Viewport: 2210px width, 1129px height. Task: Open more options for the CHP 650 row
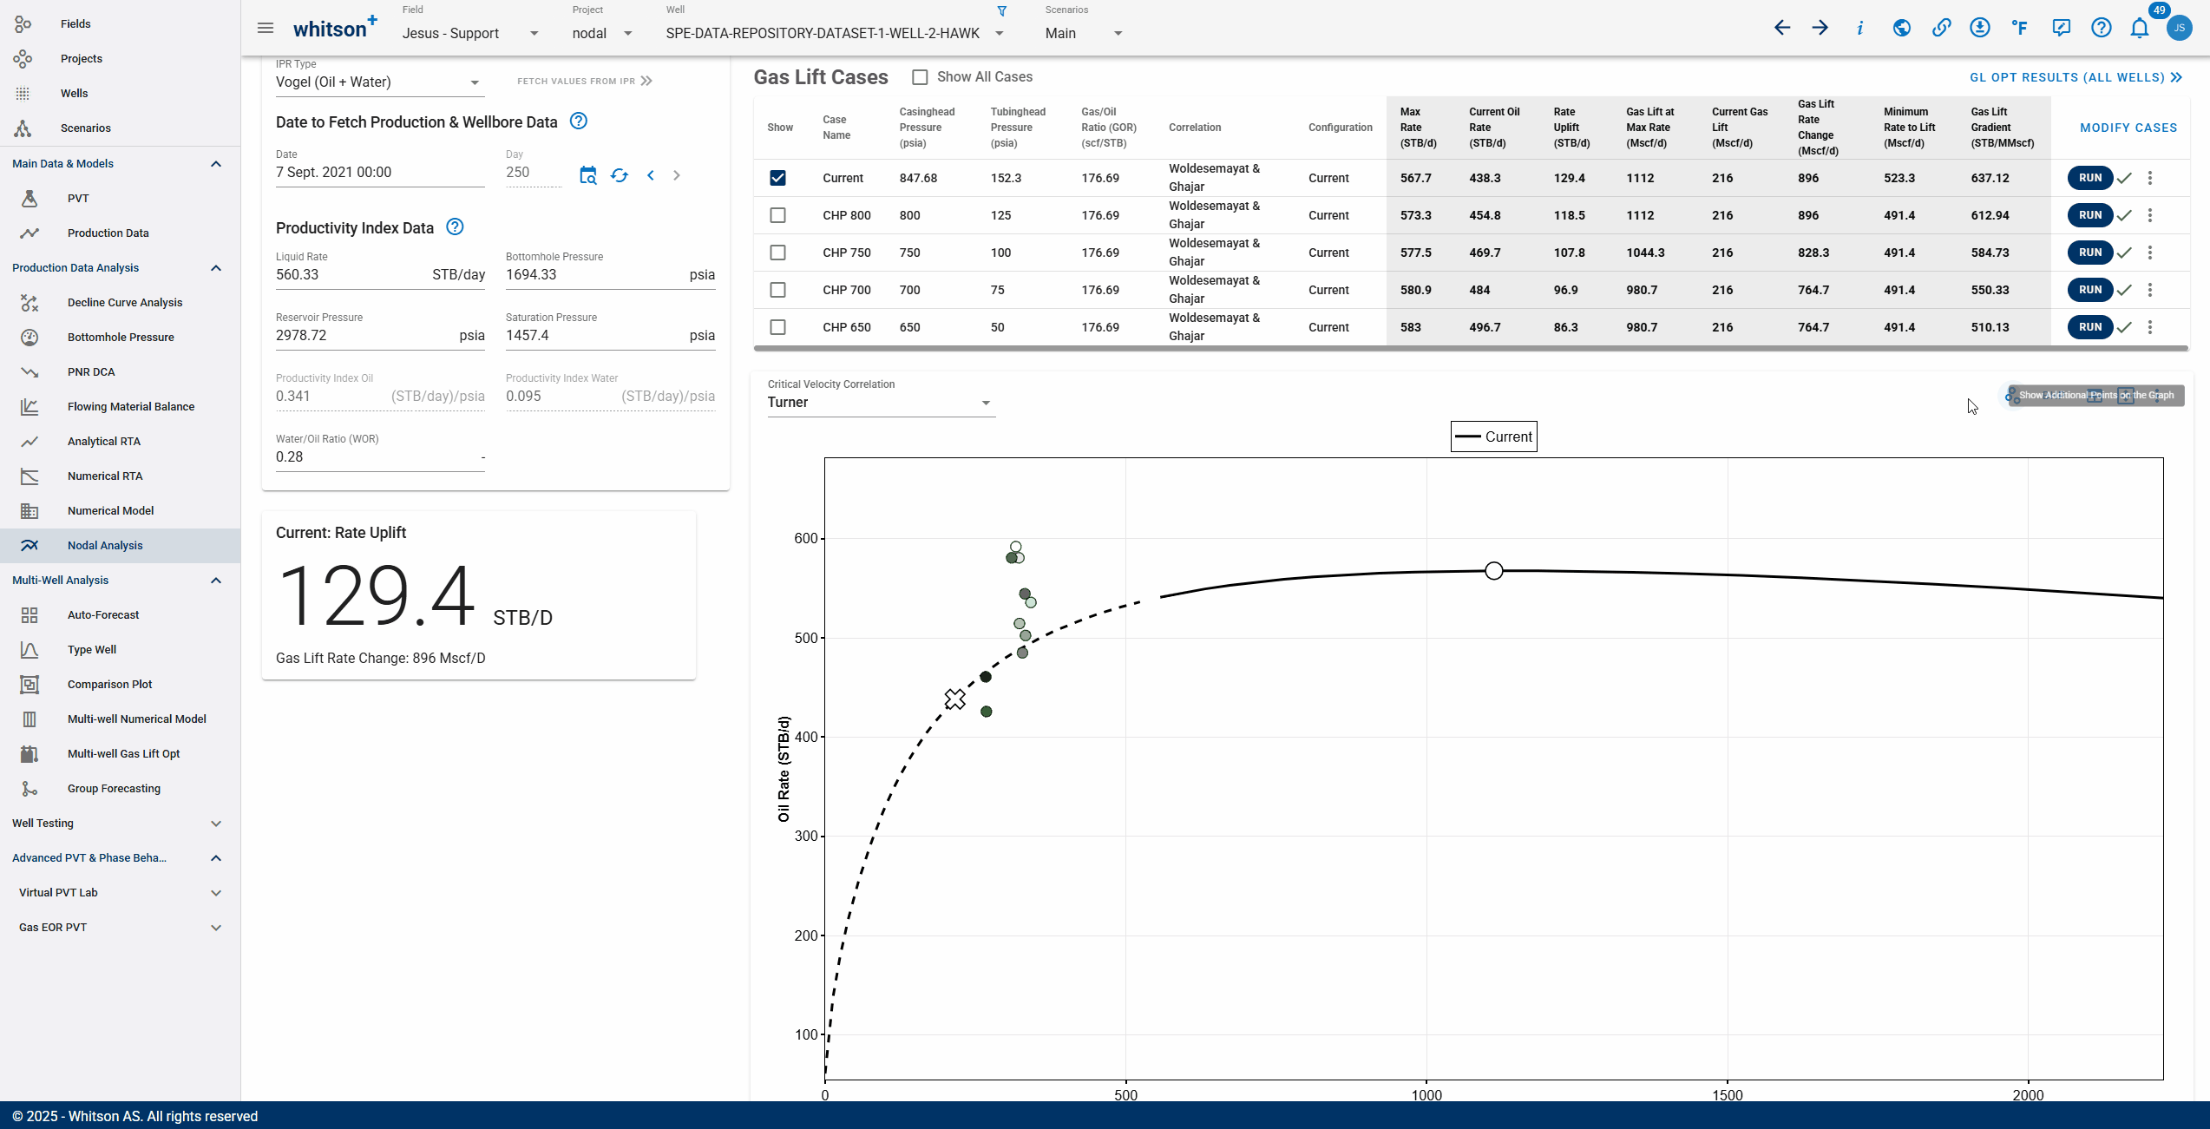pos(2150,327)
